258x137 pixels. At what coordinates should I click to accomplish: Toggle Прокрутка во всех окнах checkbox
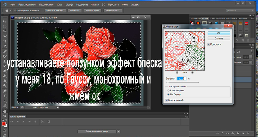pos(15,11)
